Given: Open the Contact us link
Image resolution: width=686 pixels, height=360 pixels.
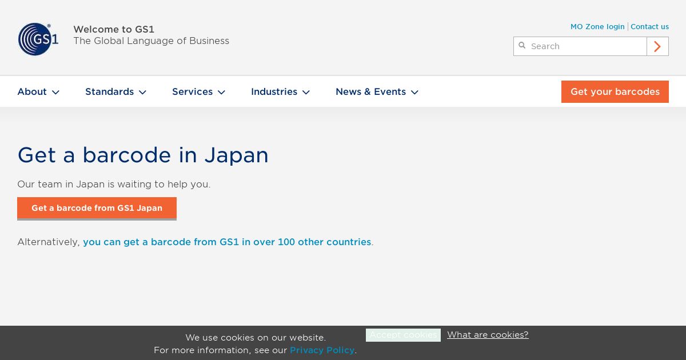Looking at the screenshot, I should click(x=649, y=27).
